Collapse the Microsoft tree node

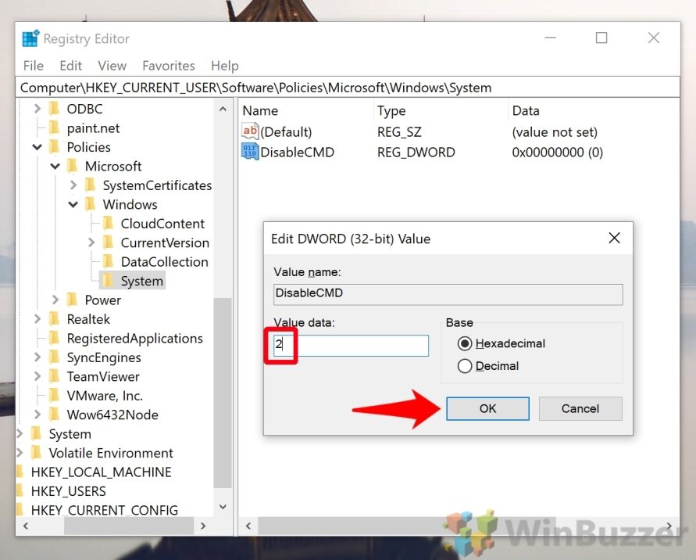click(x=55, y=167)
